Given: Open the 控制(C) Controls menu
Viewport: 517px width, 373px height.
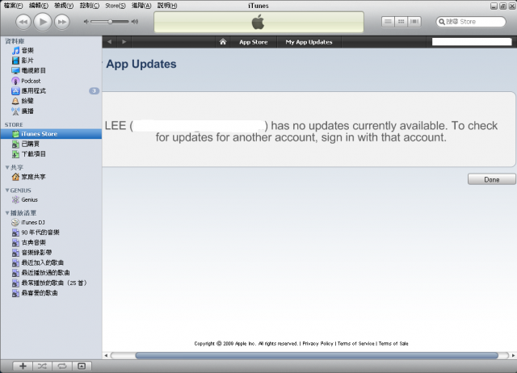Looking at the screenshot, I should point(90,6).
